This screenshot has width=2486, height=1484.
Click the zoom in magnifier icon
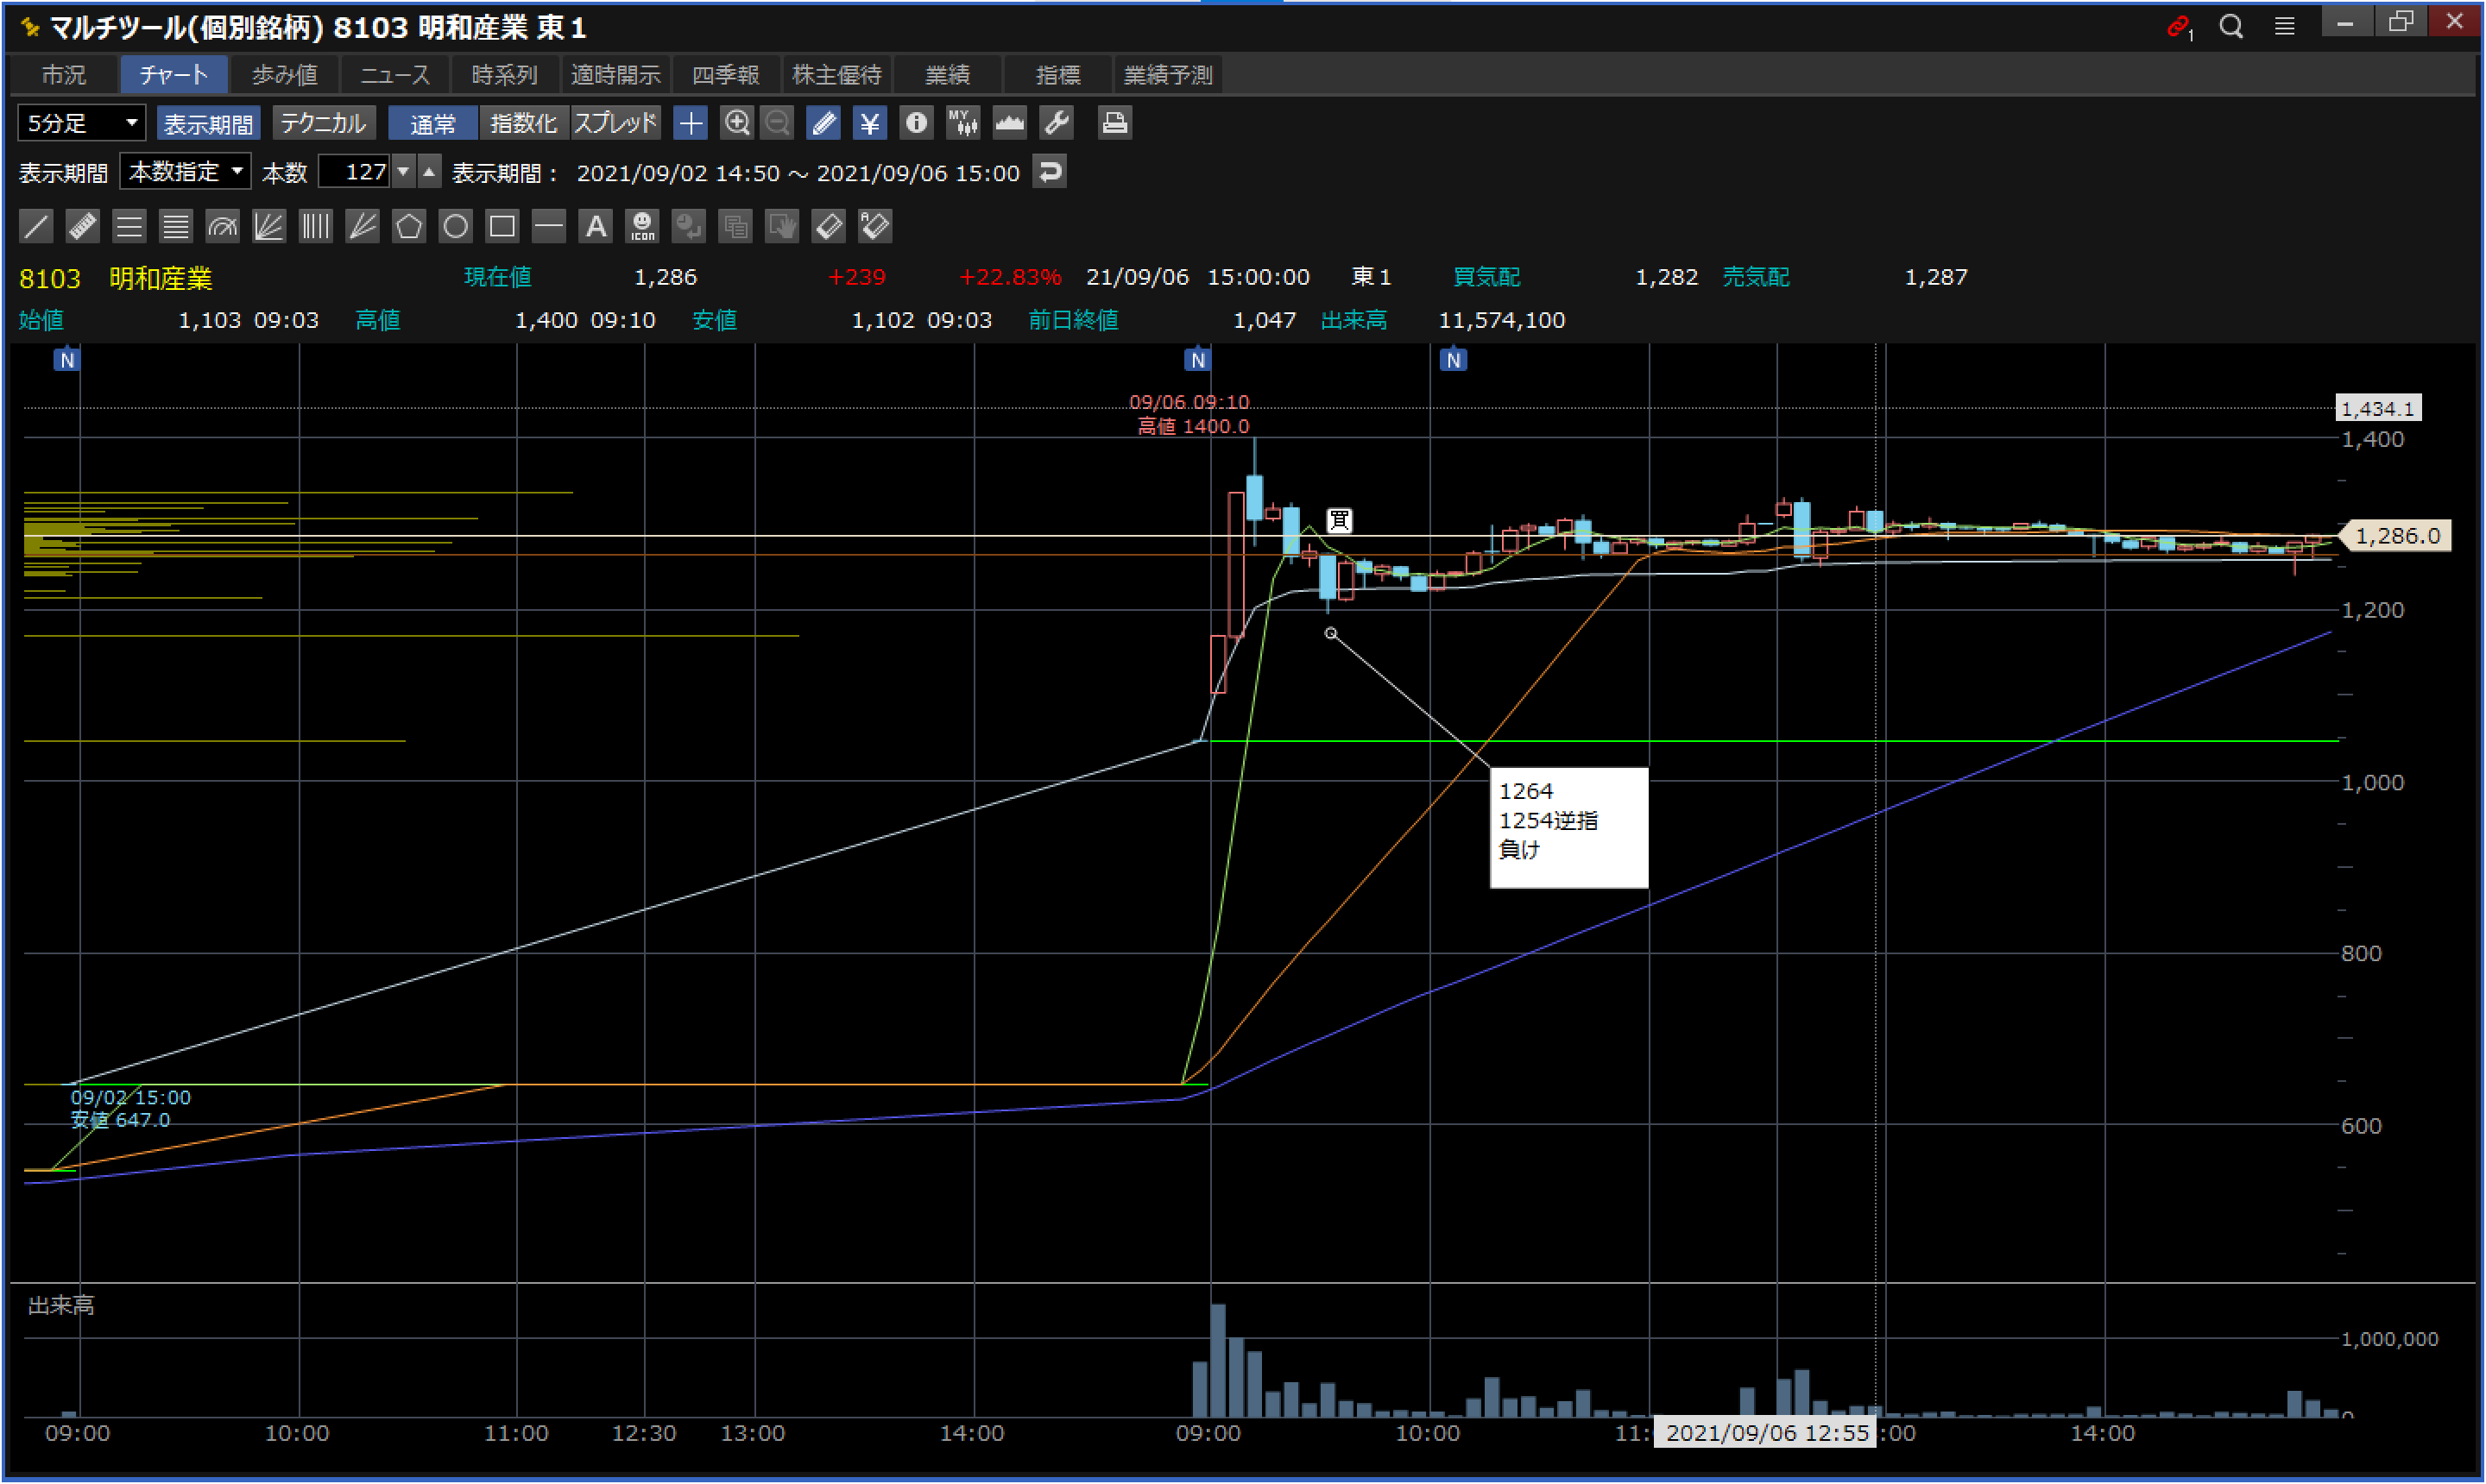tap(737, 123)
